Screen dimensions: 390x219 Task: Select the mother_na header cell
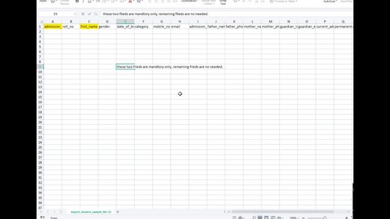[252, 27]
